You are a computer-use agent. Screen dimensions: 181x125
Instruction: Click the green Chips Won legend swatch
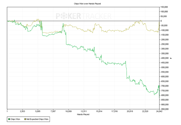pos(9,119)
